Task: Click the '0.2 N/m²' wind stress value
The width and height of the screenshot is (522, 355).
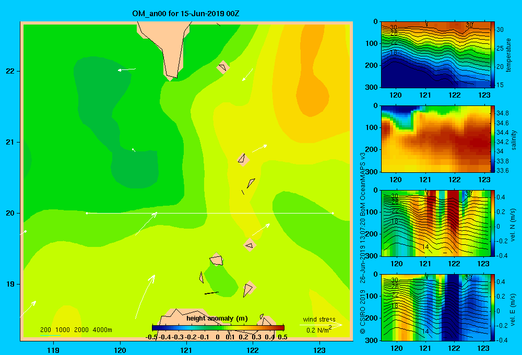Action: click(x=319, y=330)
